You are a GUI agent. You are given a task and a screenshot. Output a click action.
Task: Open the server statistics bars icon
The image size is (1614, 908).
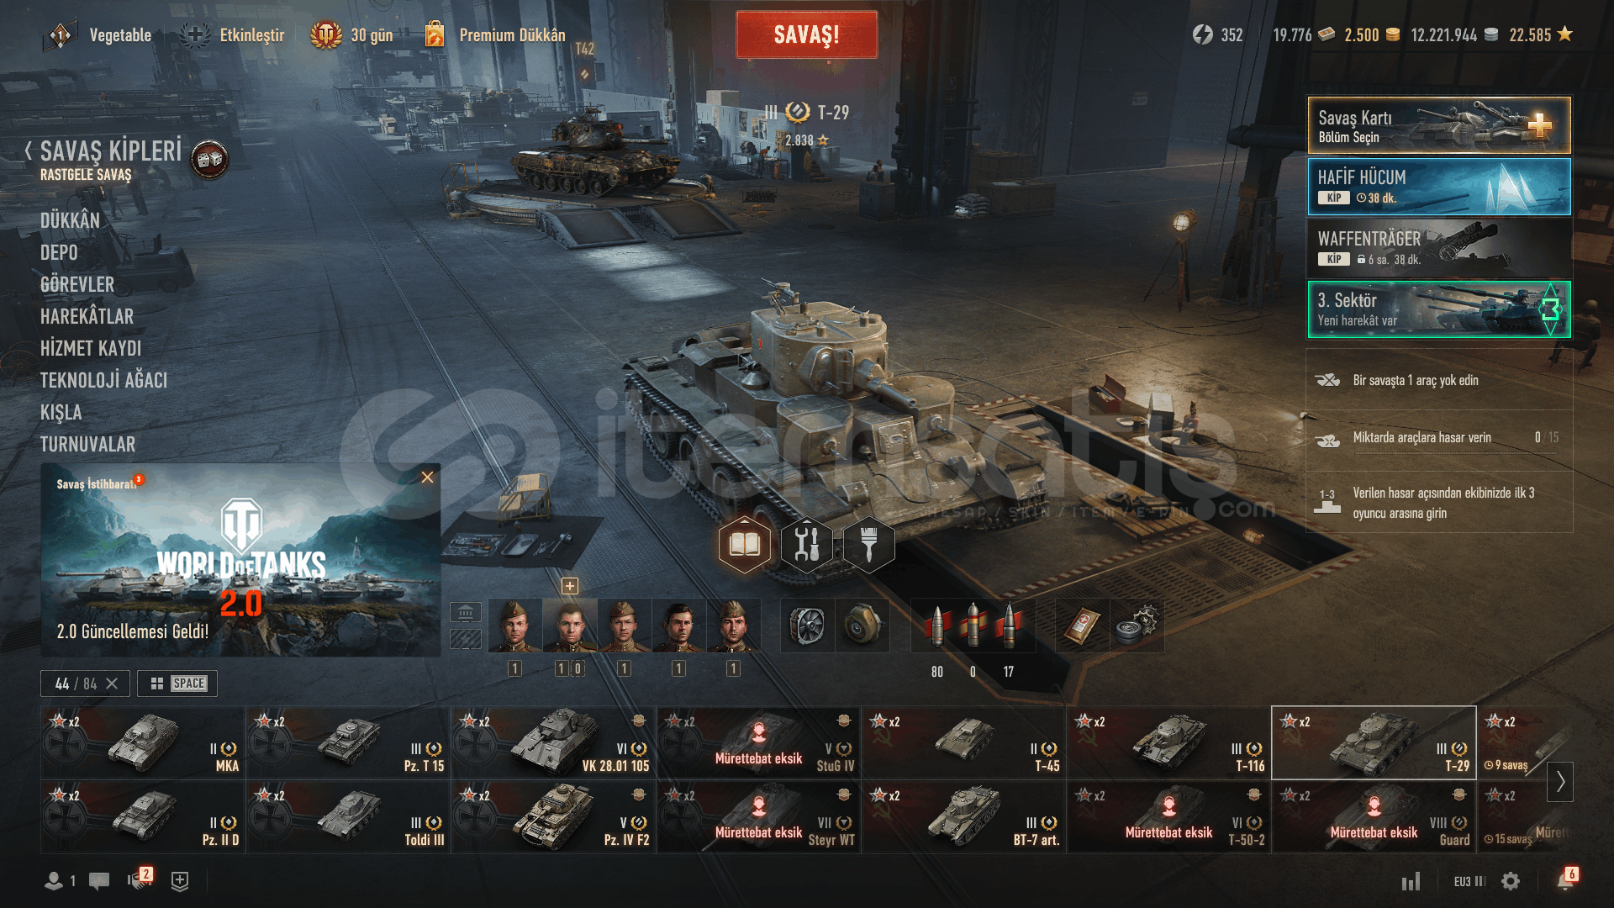click(1411, 880)
